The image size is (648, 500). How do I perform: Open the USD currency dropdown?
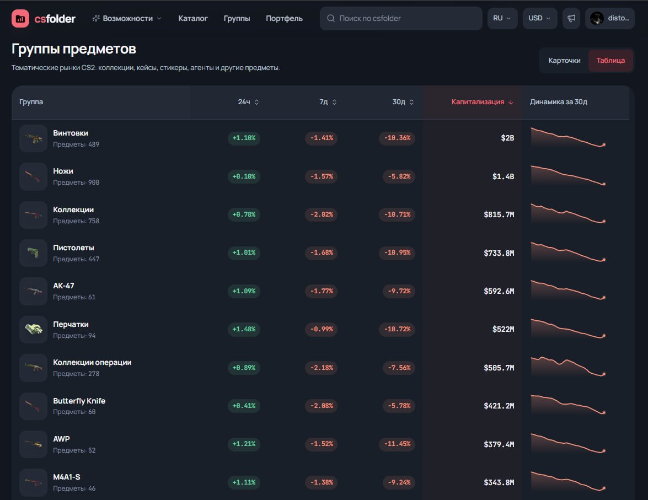coord(540,18)
